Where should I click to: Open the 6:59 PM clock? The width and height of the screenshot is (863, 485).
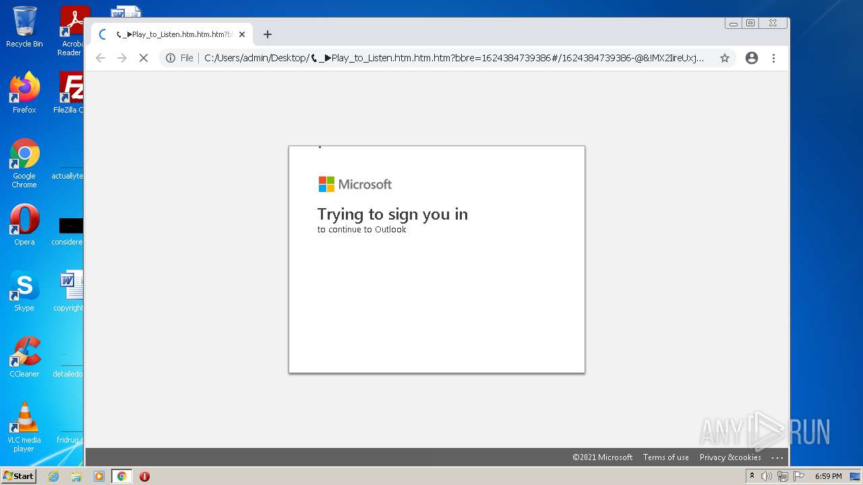829,476
